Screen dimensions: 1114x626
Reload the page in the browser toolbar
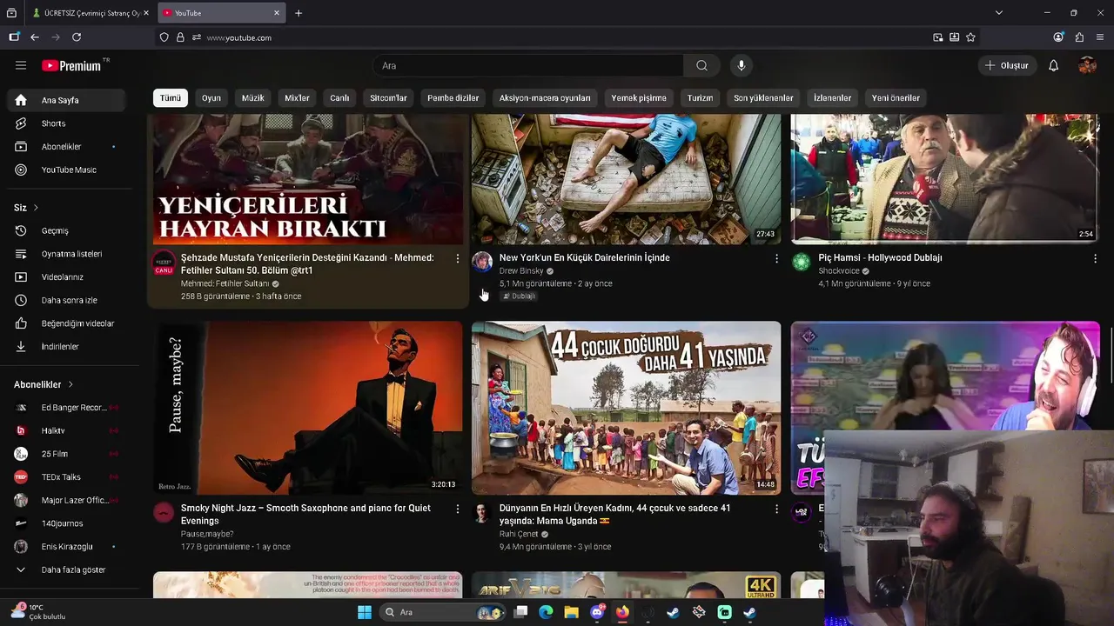pyautogui.click(x=77, y=37)
